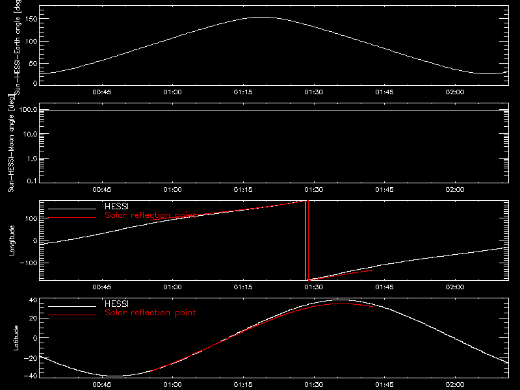The height and width of the screenshot is (390, 520).
Task: Click the red legend line sample in Latitude plot
Action: tap(72, 315)
